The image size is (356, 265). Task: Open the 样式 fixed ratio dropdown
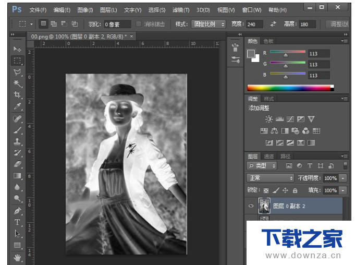click(208, 24)
